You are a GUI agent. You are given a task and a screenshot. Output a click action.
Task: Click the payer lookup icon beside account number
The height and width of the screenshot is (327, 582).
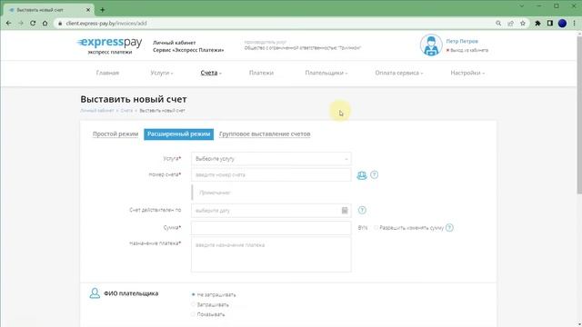pyautogui.click(x=362, y=175)
